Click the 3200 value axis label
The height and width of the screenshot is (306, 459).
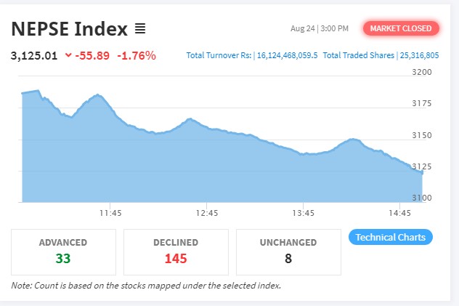[422, 72]
